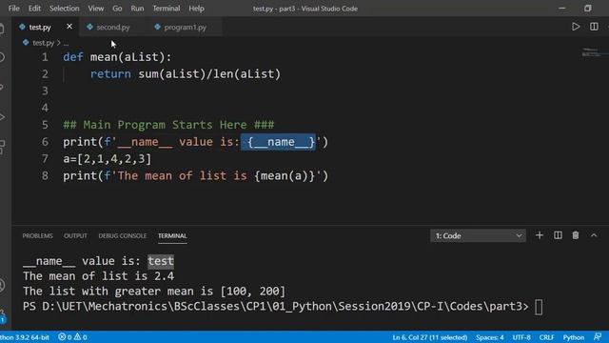Open the Run and Debug view icon
609x343 pixels.
point(2,117)
